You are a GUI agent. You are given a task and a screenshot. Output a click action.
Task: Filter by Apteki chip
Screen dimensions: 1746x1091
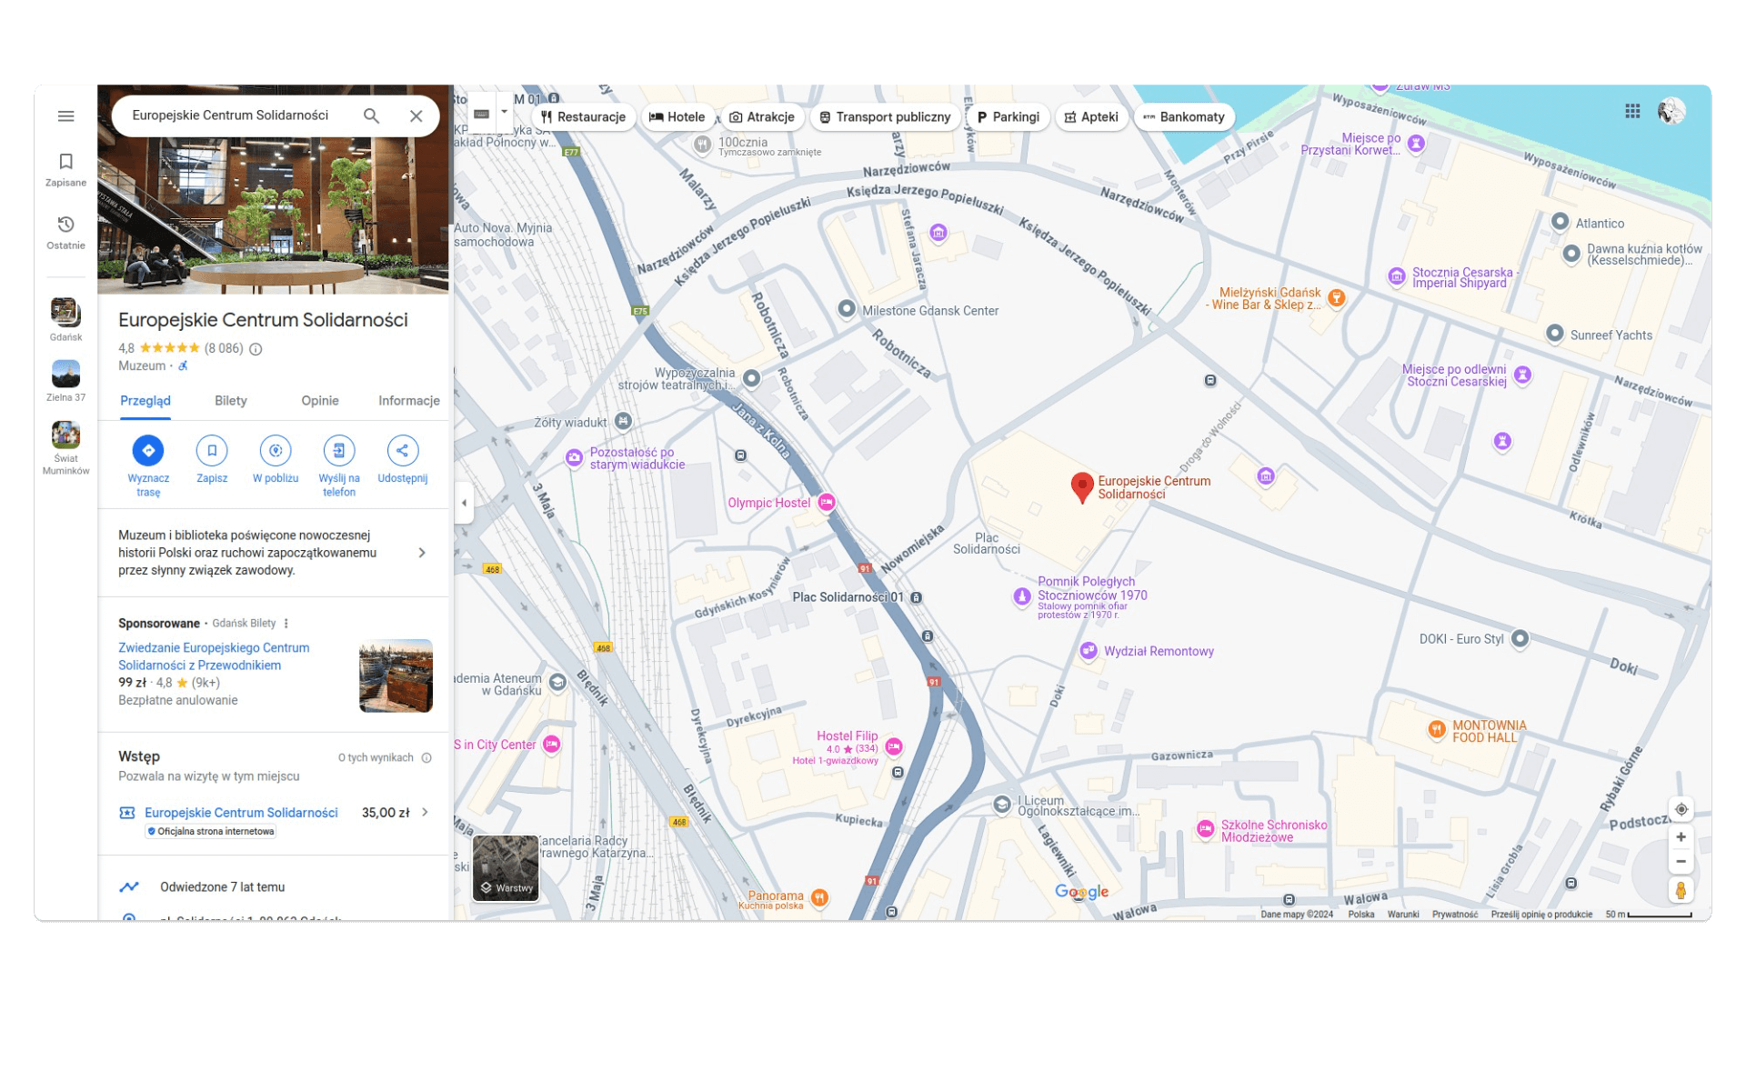tap(1091, 117)
